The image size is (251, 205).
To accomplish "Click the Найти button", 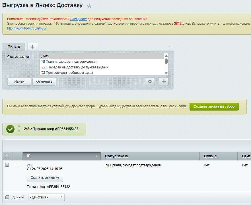I will click(x=19, y=81).
